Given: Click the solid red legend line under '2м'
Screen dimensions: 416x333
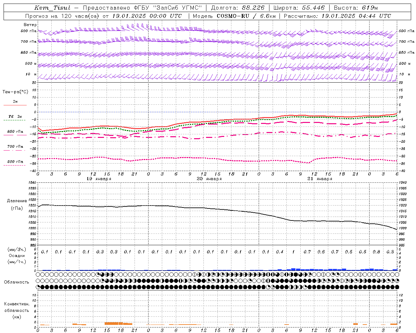Looking at the screenshot, I should (x=15, y=105).
